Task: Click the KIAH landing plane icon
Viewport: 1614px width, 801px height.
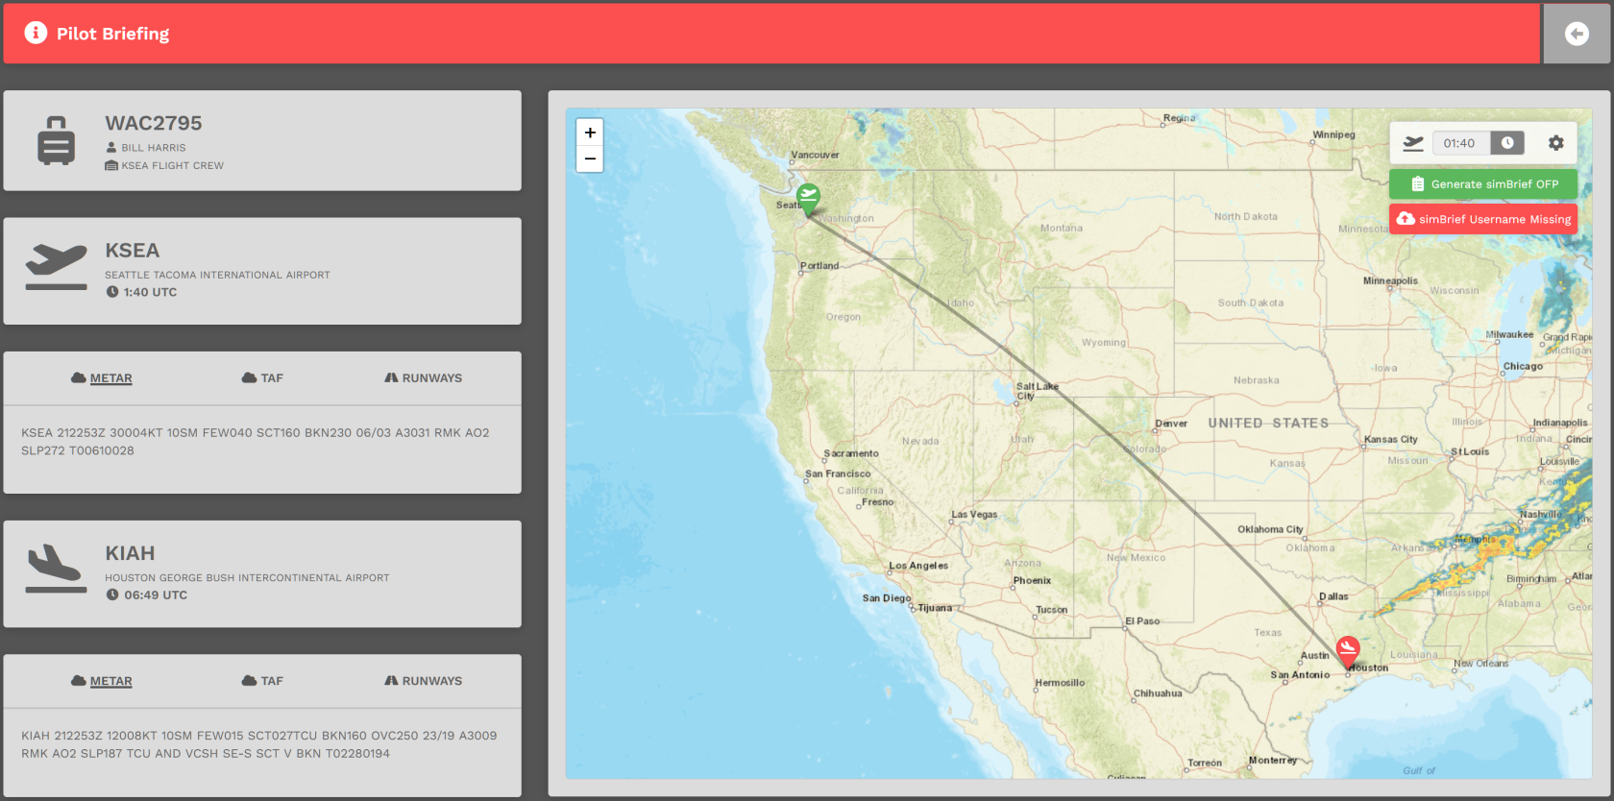Action: pyautogui.click(x=56, y=569)
